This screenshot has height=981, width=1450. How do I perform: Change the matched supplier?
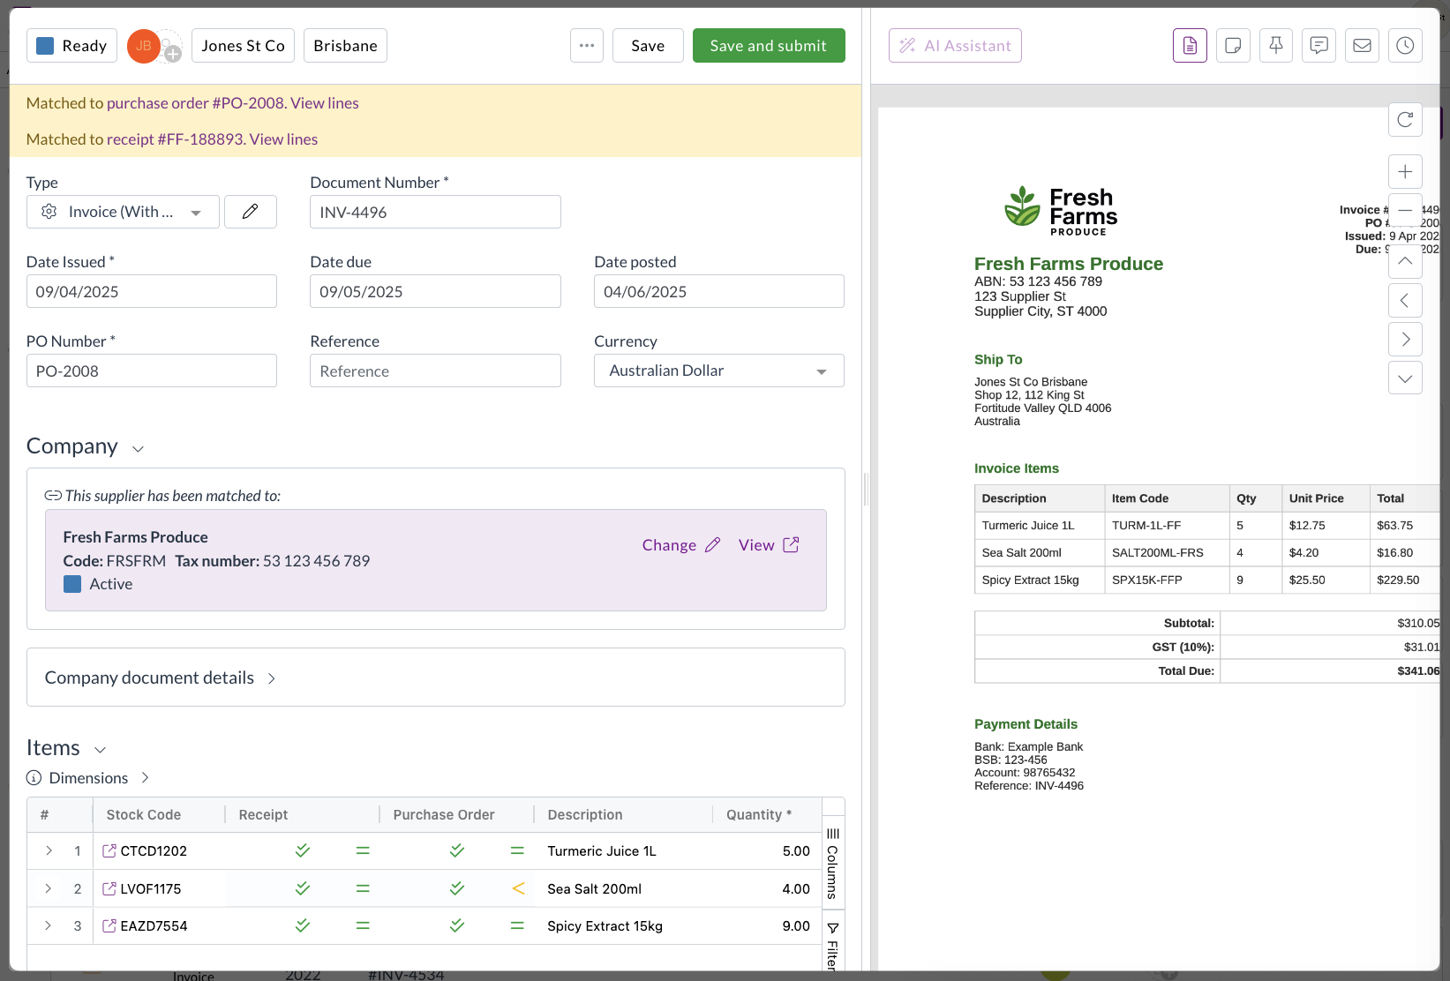tap(681, 545)
